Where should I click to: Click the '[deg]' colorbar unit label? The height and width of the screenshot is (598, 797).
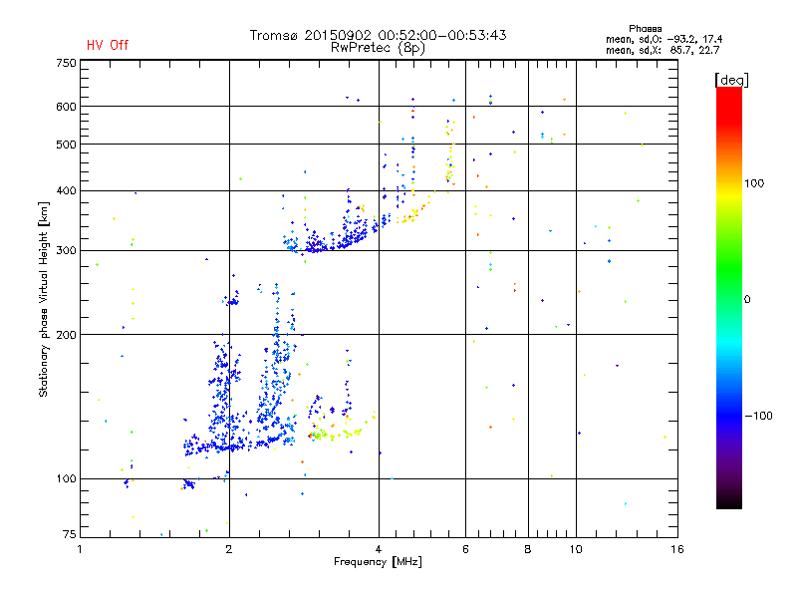731,80
